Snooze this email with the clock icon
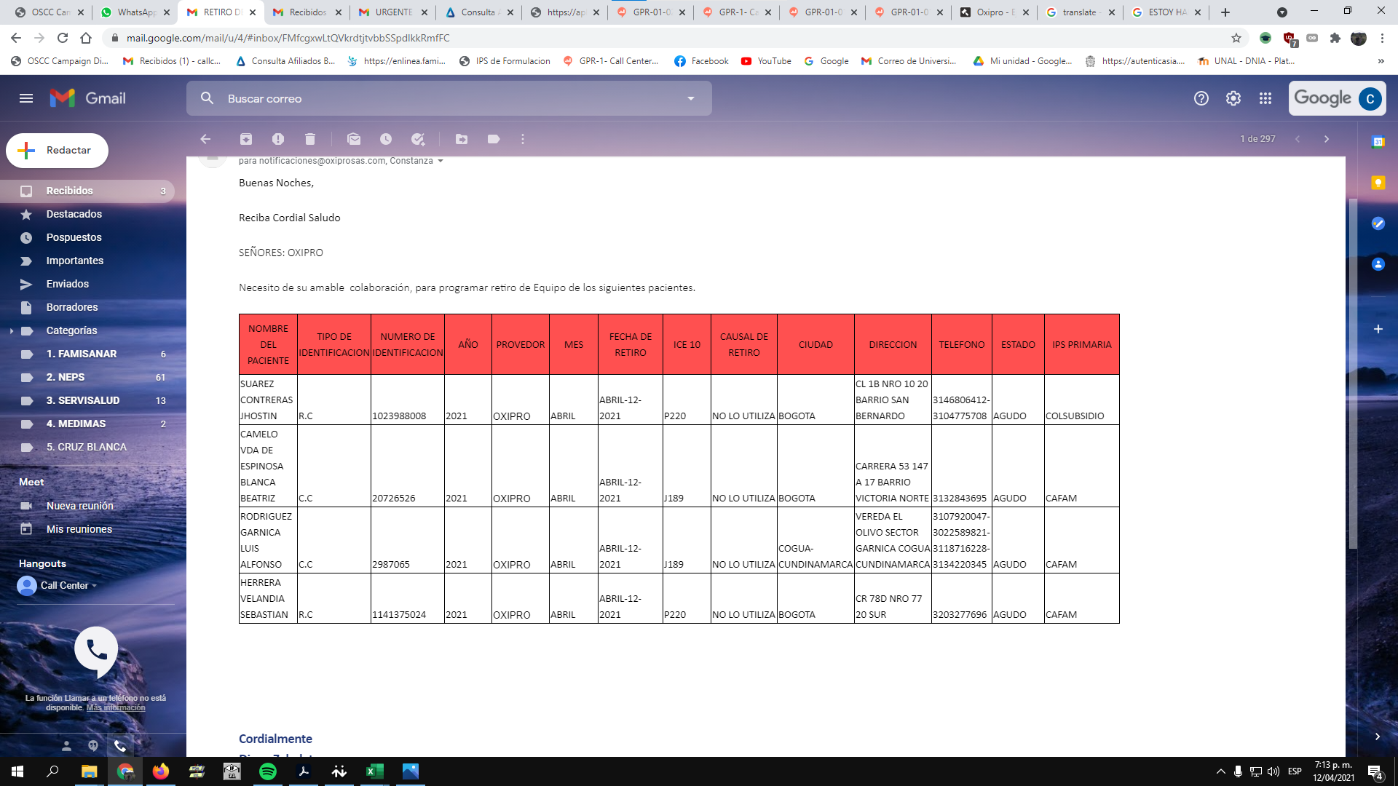 (386, 139)
